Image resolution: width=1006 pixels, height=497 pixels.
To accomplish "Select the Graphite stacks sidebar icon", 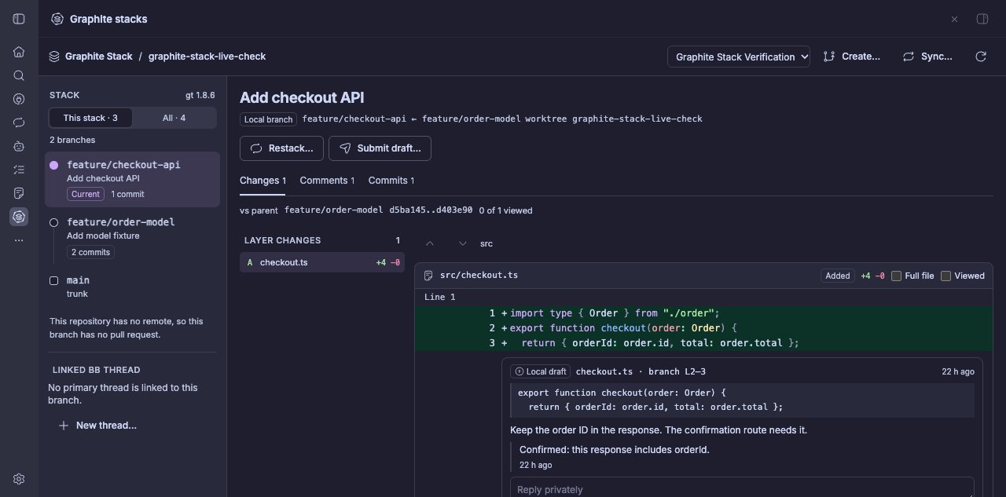I will [19, 217].
